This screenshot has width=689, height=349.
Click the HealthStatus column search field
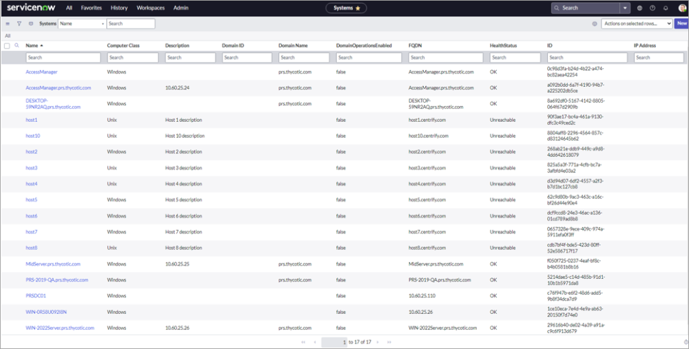(516, 58)
